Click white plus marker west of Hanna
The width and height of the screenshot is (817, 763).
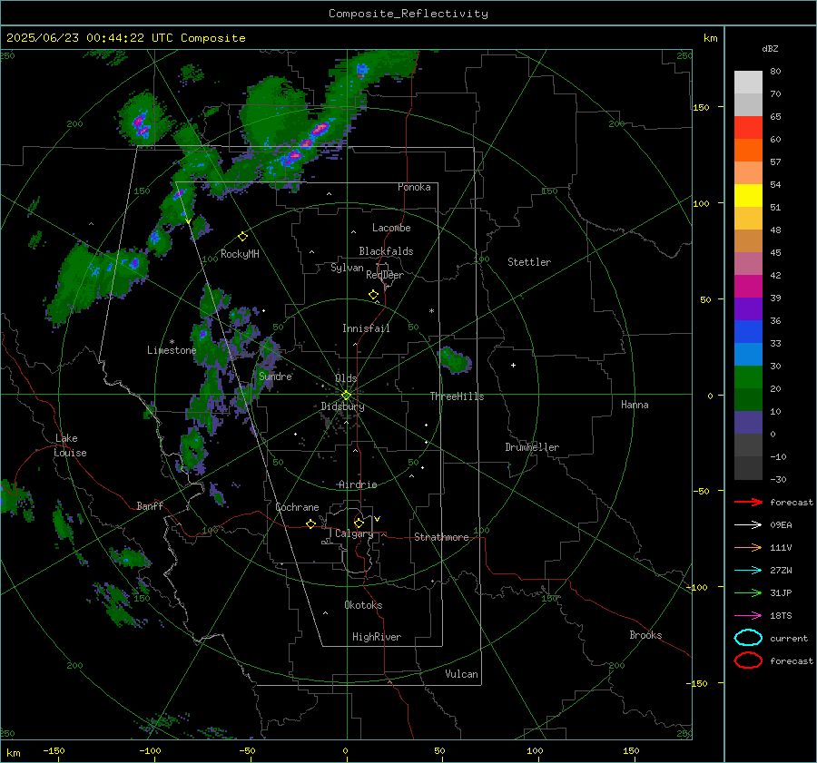(513, 365)
